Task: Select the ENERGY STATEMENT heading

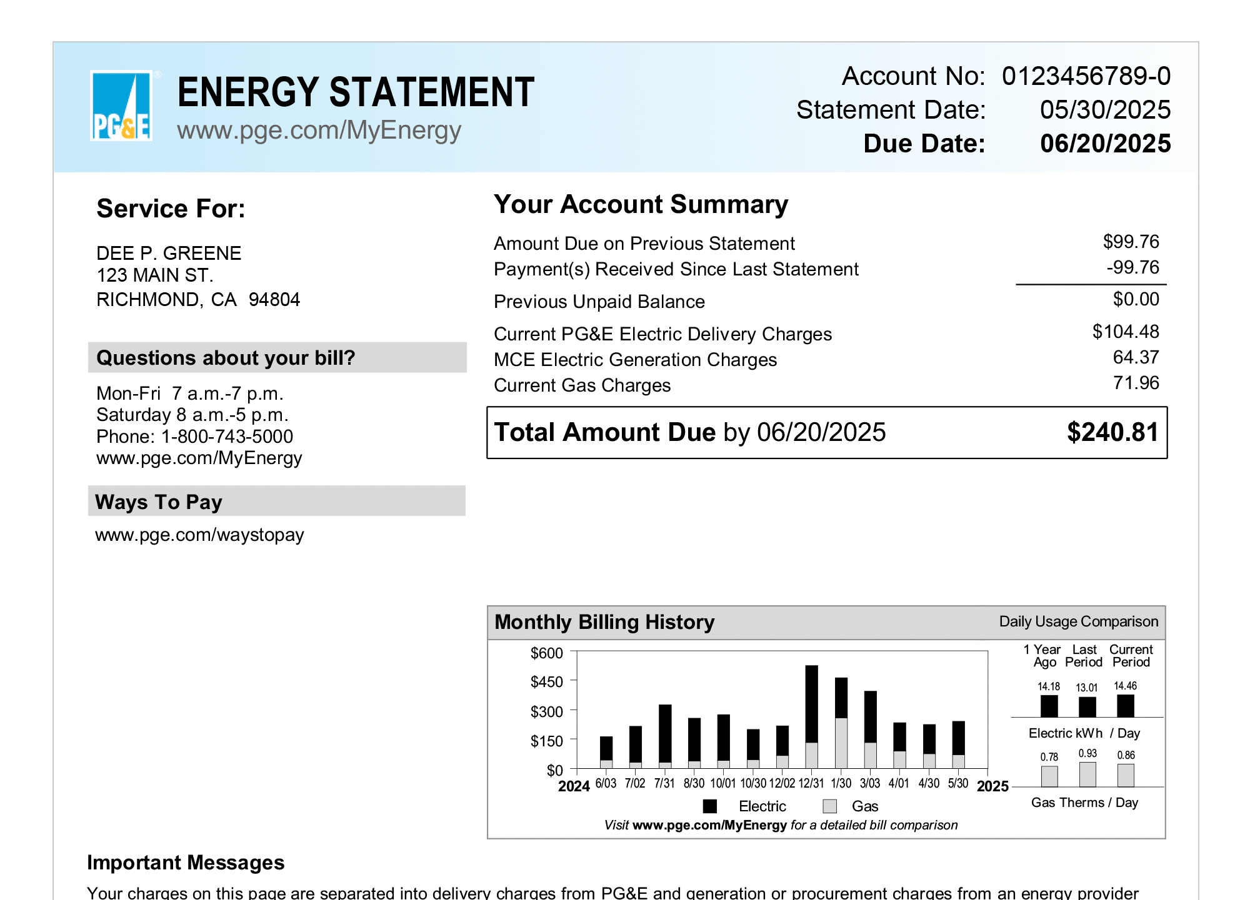Action: [x=356, y=92]
